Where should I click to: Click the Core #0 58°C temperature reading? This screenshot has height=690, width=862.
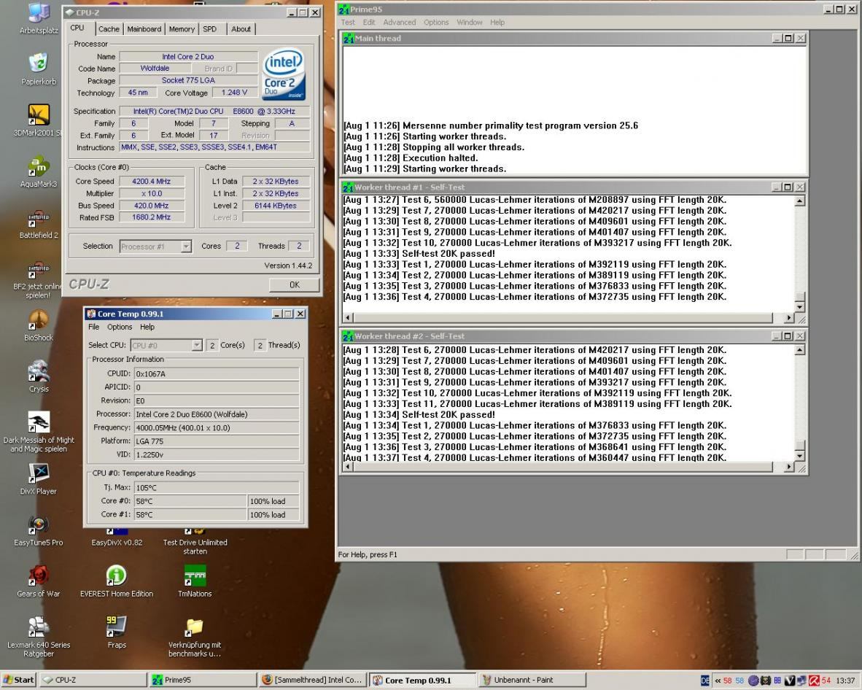[190, 501]
